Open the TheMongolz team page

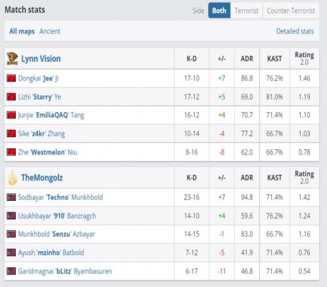pyautogui.click(x=42, y=177)
